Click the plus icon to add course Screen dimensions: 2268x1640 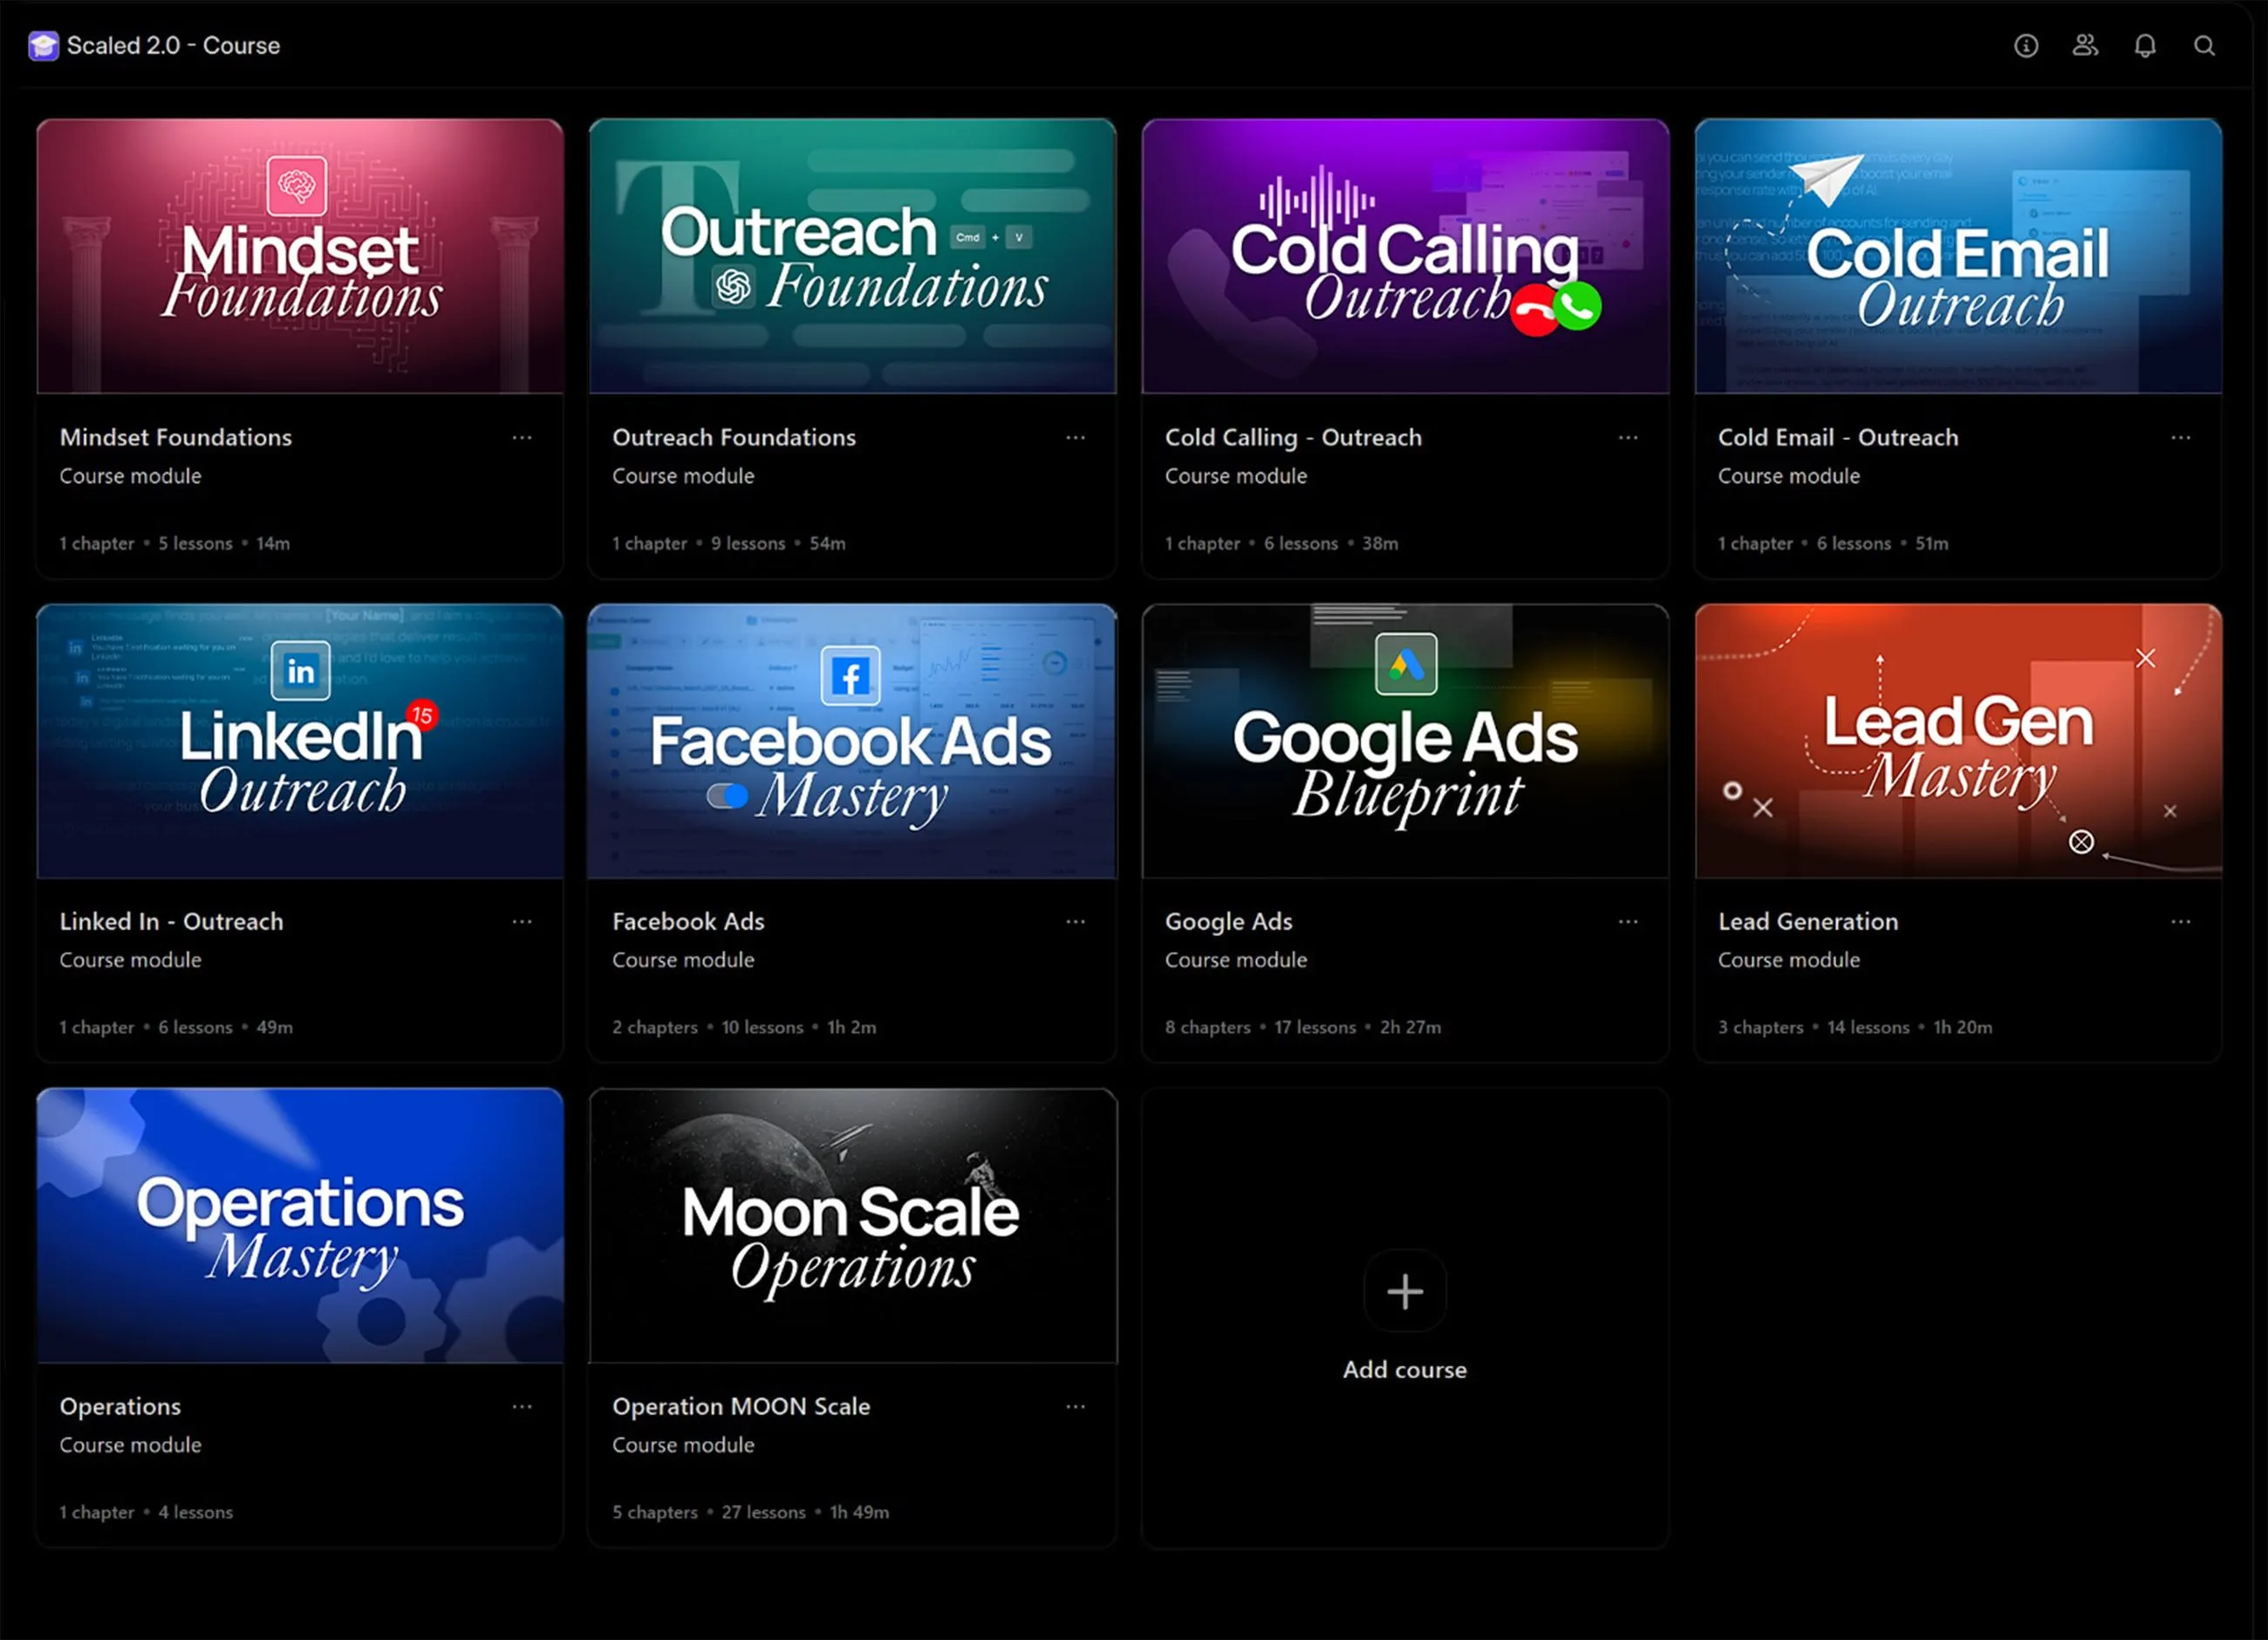coord(1404,1291)
